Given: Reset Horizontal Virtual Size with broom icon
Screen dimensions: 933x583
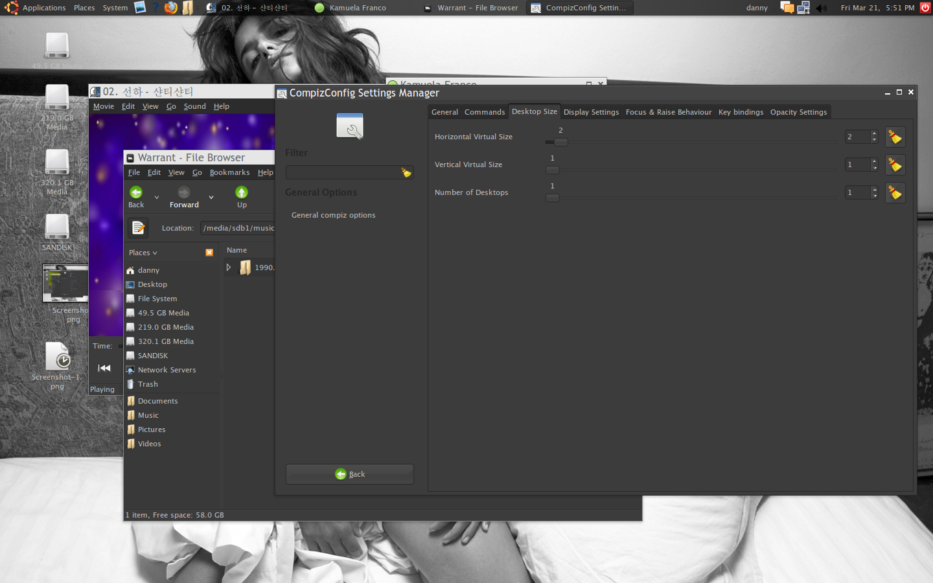Looking at the screenshot, I should (x=895, y=137).
